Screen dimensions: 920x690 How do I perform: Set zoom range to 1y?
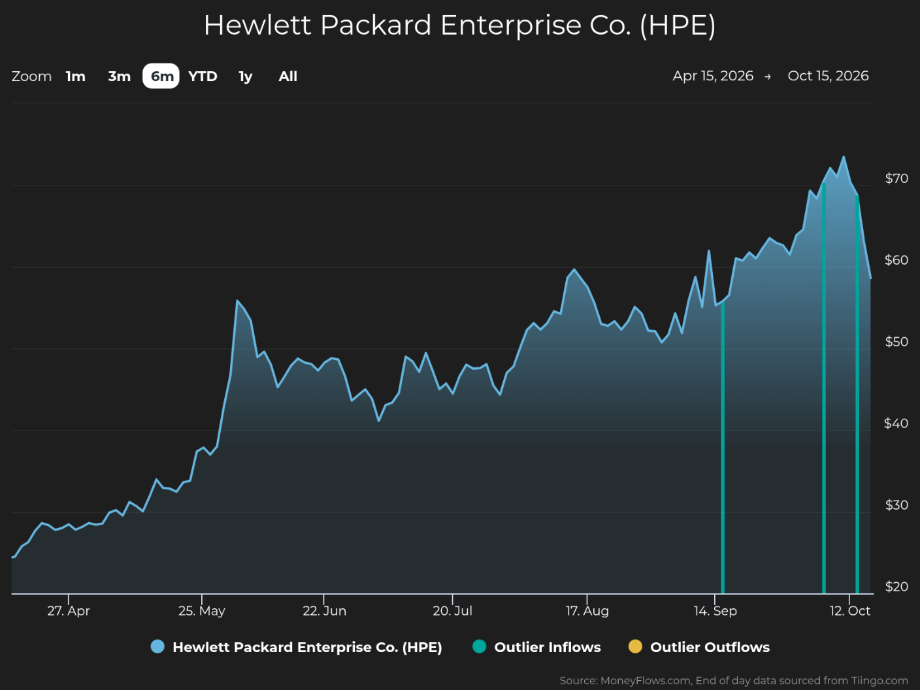[x=245, y=76]
